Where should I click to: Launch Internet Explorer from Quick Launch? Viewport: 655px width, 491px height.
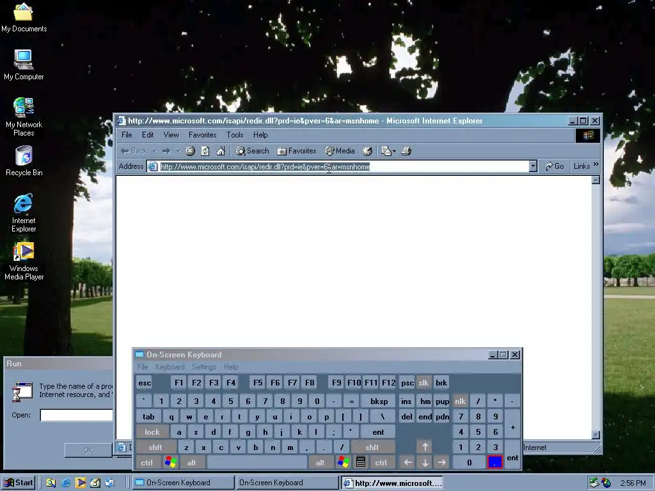[66, 483]
